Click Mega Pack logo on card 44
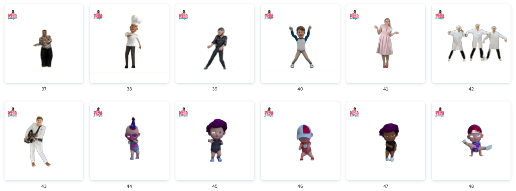The image size is (516, 191). [98, 112]
